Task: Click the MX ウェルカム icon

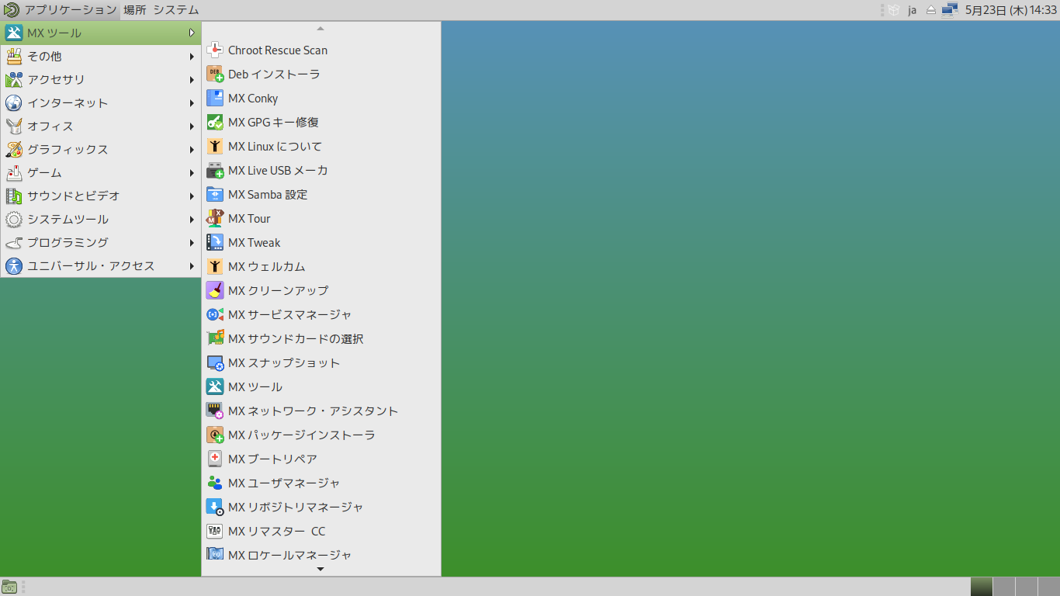Action: point(215,267)
